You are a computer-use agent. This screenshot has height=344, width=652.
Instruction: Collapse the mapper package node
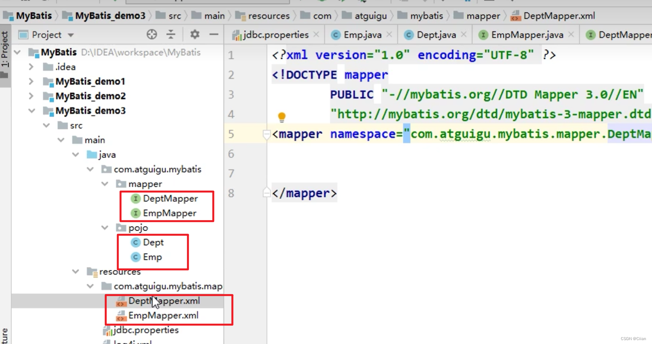point(105,184)
